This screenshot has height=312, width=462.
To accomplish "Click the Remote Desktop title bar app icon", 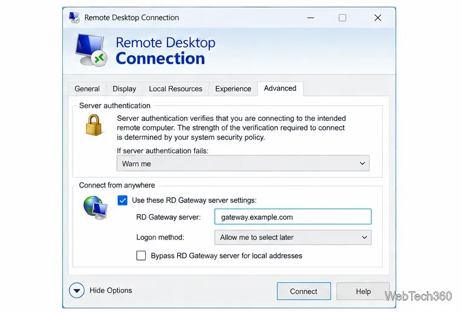I will 74,18.
